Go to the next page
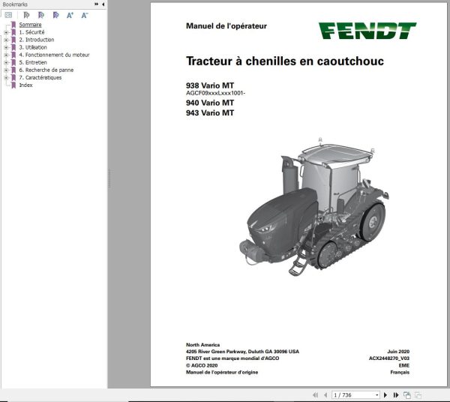The height and width of the screenshot is (402, 450). pyautogui.click(x=385, y=395)
